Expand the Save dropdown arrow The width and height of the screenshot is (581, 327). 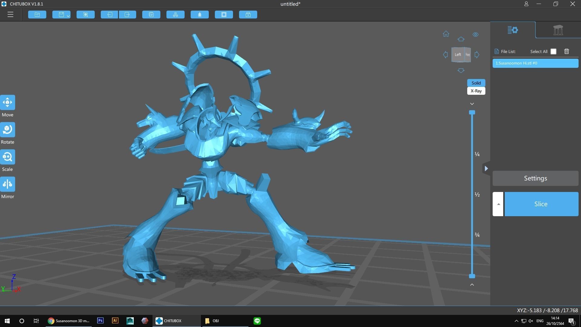coord(68,15)
